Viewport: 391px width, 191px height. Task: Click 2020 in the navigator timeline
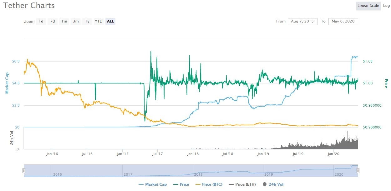pyautogui.click(x=339, y=174)
